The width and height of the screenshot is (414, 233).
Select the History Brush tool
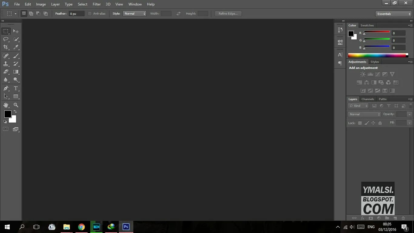click(x=16, y=64)
